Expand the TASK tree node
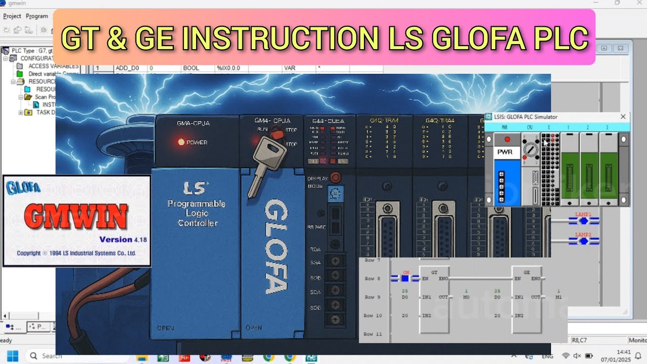Image resolution: width=647 pixels, height=364 pixels. [21, 112]
